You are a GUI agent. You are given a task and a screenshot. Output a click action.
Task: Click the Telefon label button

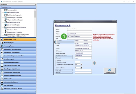tap(66, 41)
